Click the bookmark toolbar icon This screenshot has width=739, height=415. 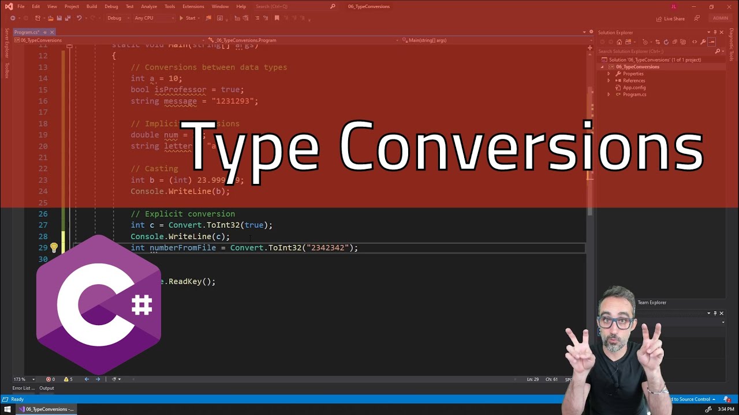(x=277, y=18)
